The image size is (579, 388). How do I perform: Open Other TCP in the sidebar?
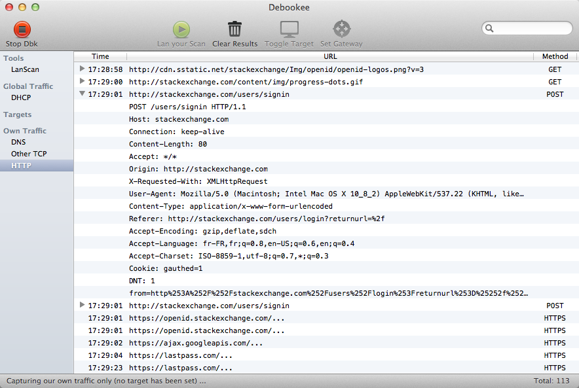[29, 154]
